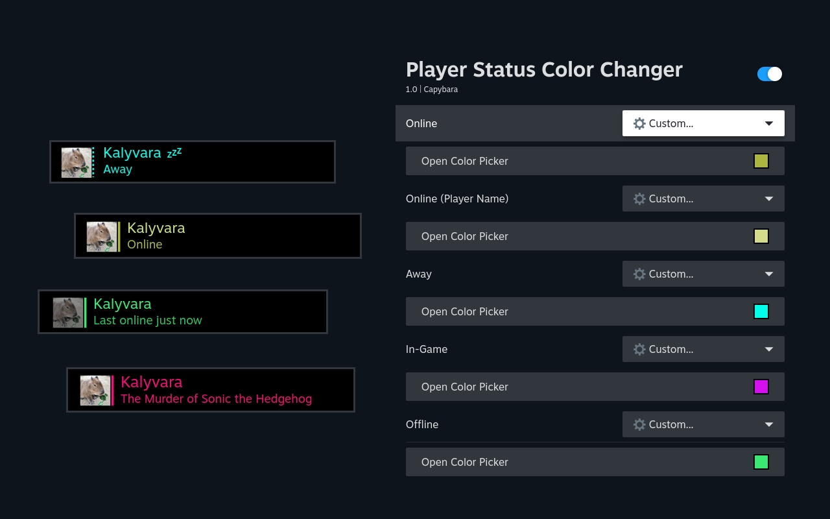
Task: Open the Online Custom dropdown
Action: pos(704,123)
